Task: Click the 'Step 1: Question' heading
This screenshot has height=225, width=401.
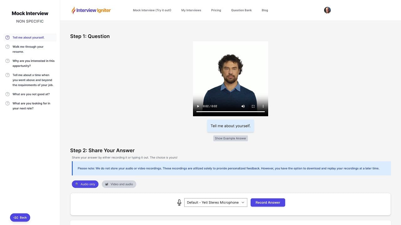Action: 90,36
